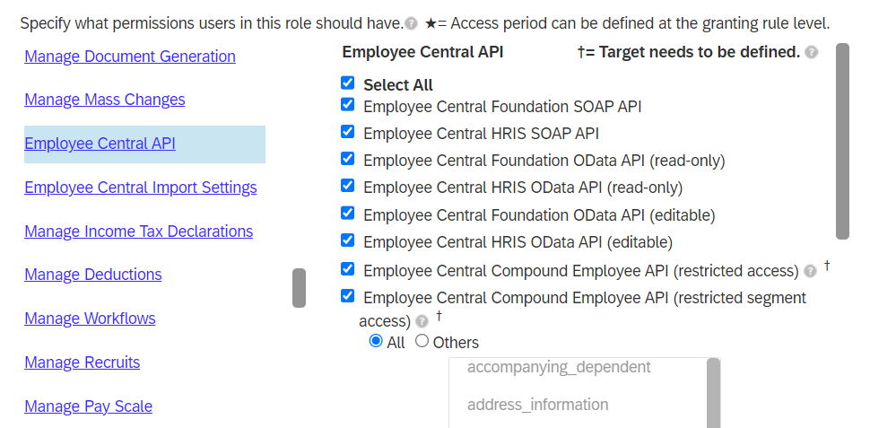Click help icon next to Target needs defined
This screenshot has width=870, height=428.
811,52
